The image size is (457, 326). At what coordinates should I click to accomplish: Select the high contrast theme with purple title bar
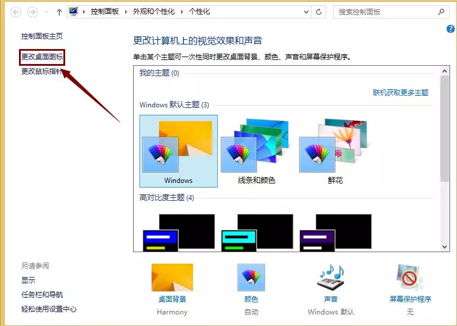pyautogui.click(x=335, y=233)
